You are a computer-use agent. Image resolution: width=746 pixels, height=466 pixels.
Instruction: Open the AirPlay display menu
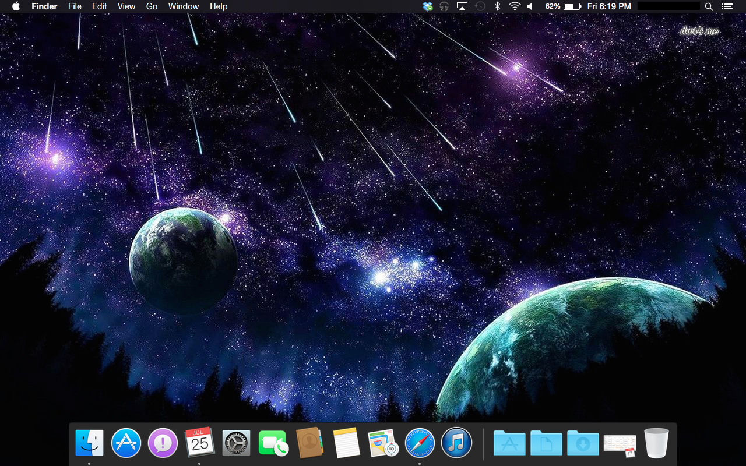(x=462, y=6)
